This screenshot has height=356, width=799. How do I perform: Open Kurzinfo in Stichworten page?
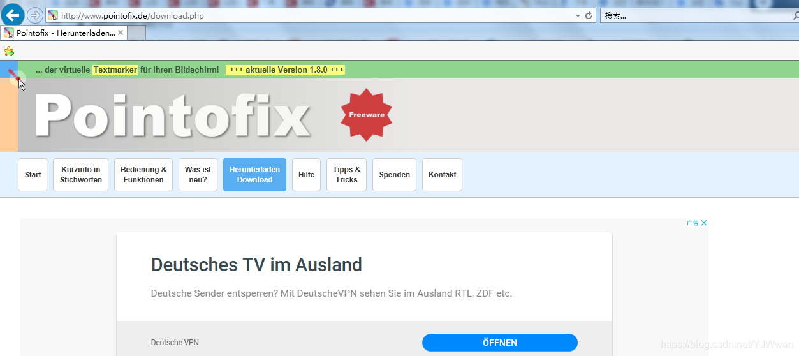[x=81, y=175]
